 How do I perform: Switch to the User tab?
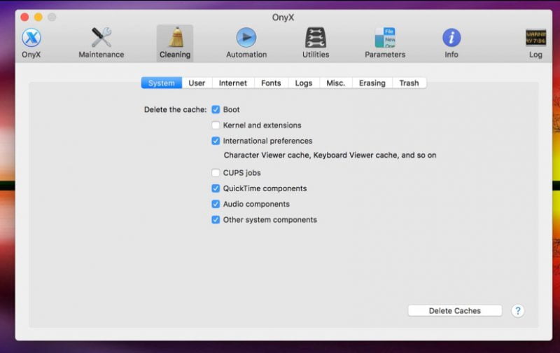197,83
